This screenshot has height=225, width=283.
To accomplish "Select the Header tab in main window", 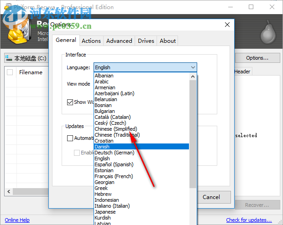I will click(242, 72).
